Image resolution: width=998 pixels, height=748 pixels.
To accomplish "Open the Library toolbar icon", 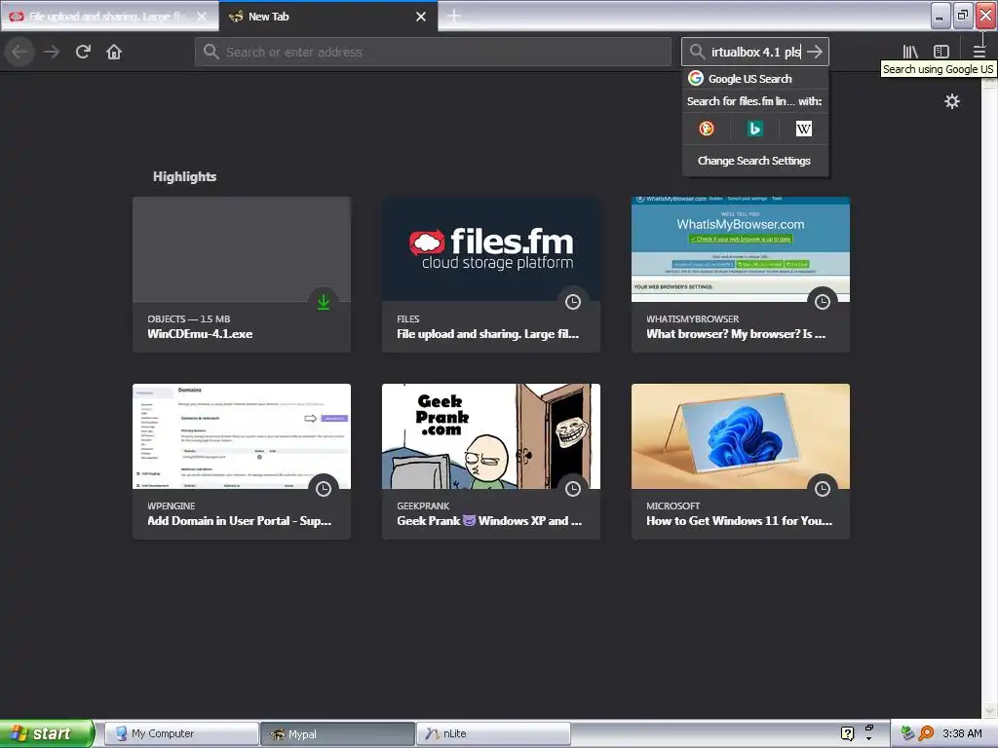I will coord(910,53).
